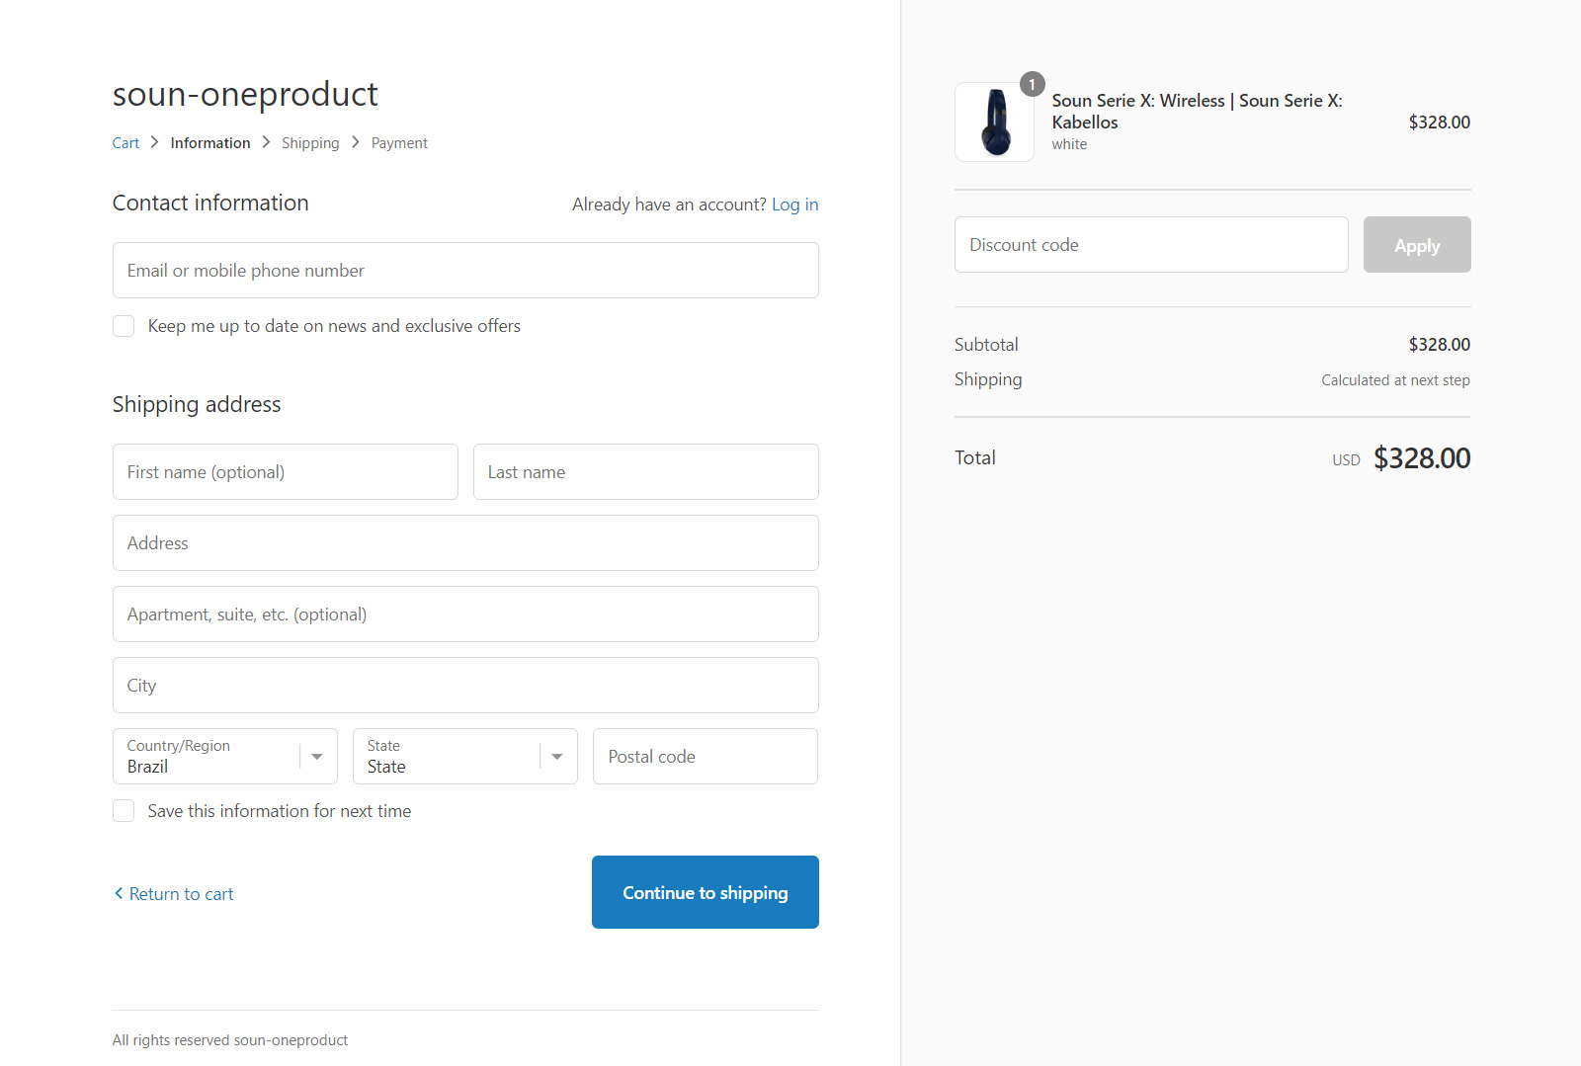Check Save this information for next time
Screen dimensions: 1581x1066
124,811
